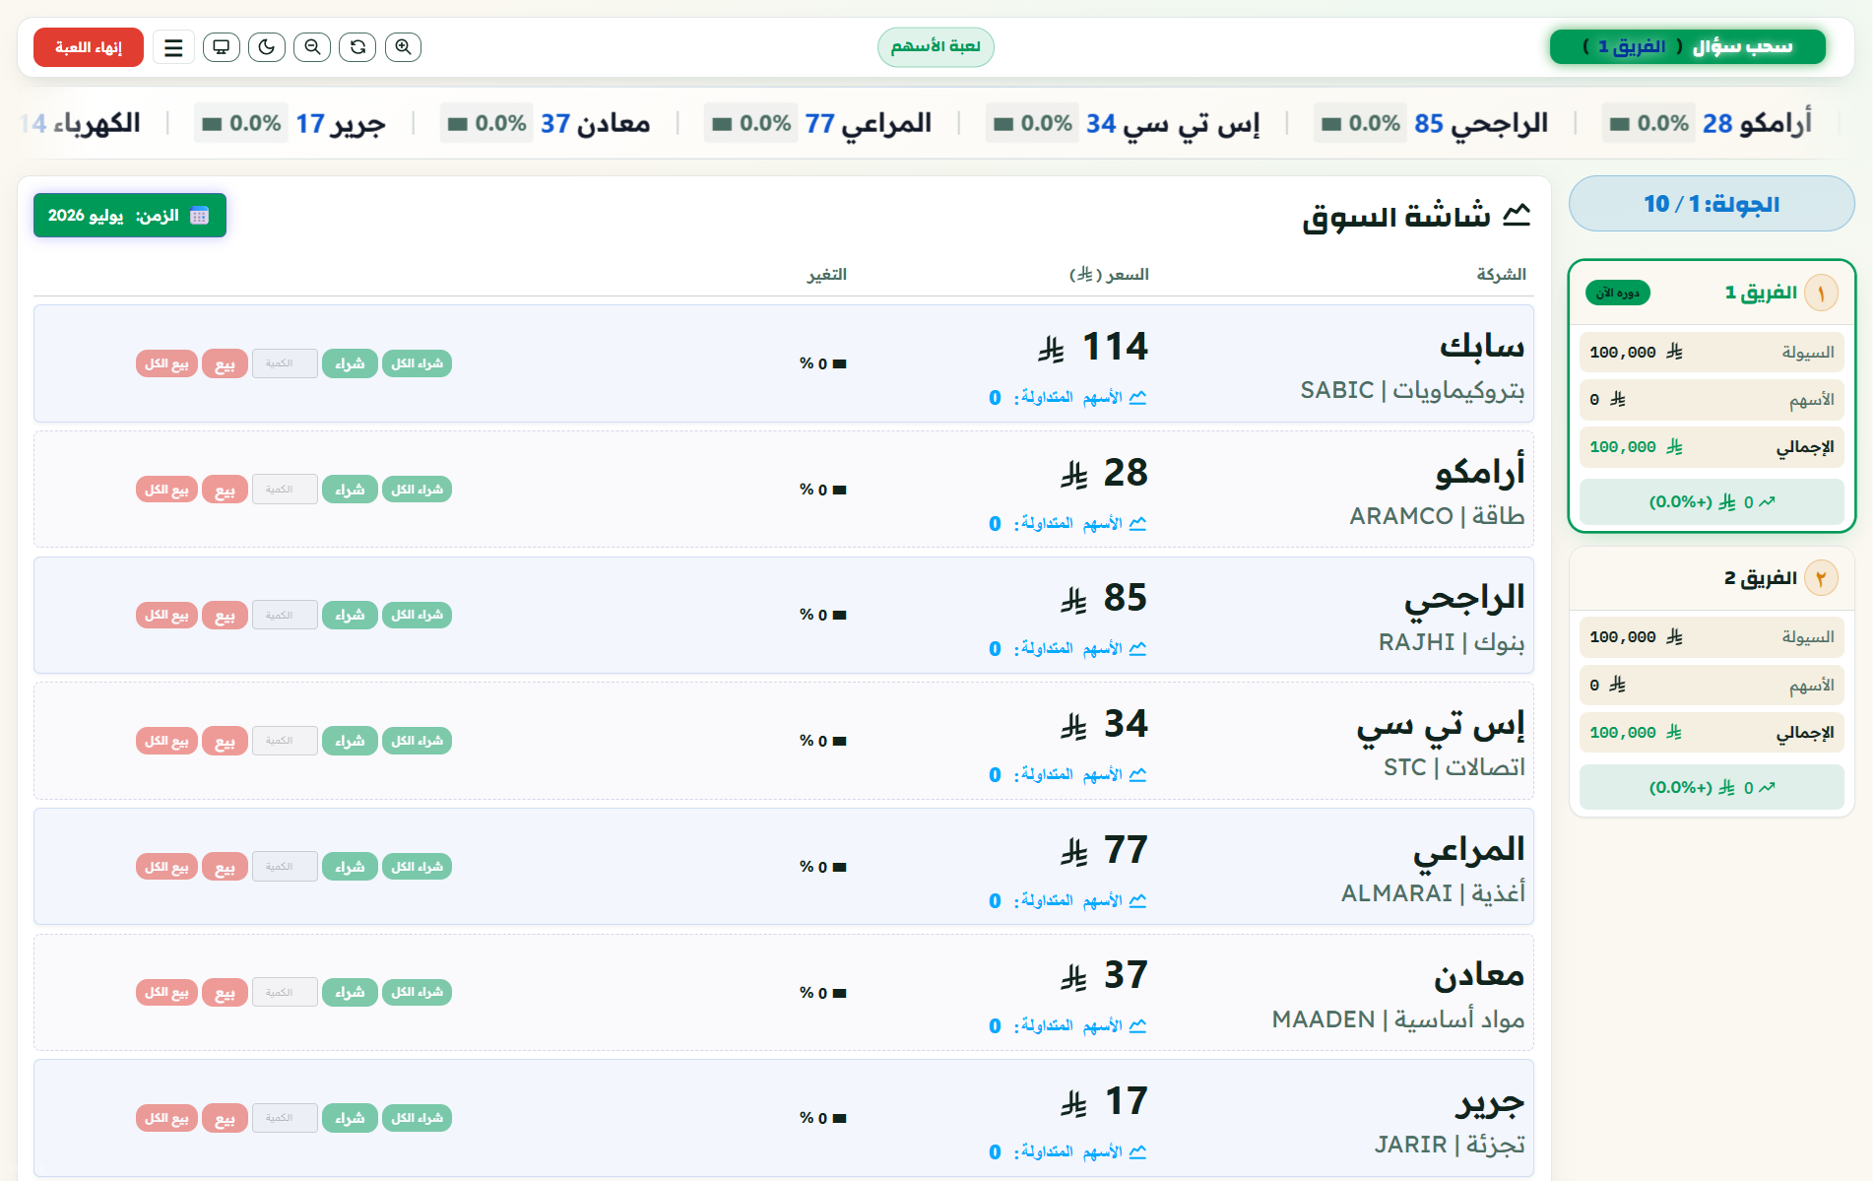
Task: Click Buy (شراء) button for ALMARAI
Action: [x=350, y=867]
